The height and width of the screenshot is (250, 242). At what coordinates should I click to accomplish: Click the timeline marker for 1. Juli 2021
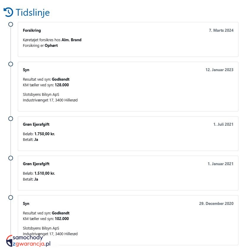(x=11, y=119)
